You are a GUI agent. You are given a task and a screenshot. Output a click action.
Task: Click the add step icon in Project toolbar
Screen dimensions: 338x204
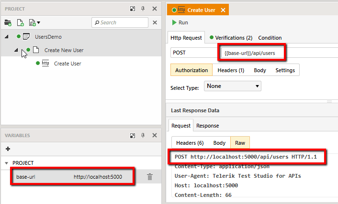(x=33, y=22)
